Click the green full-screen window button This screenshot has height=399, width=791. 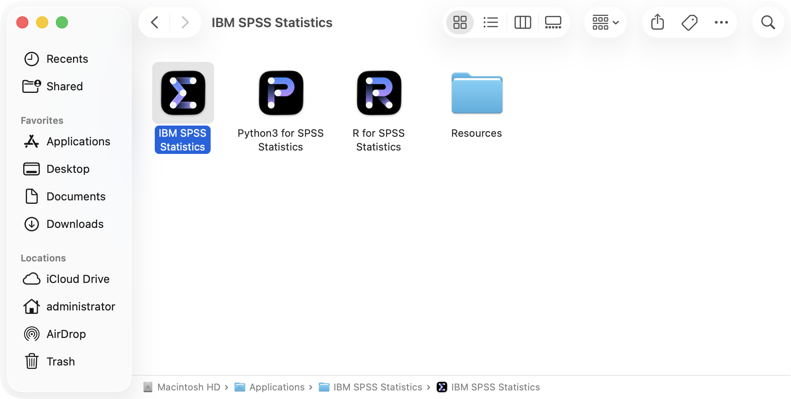pos(62,22)
